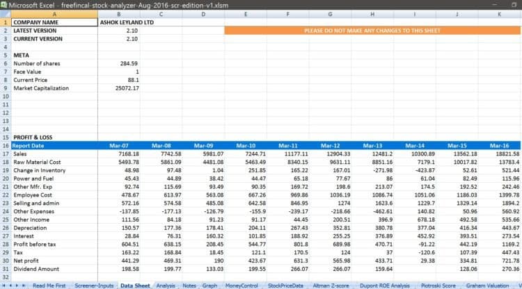This screenshot has width=522, height=289.
Task: Select column E header
Action: coord(246,15)
